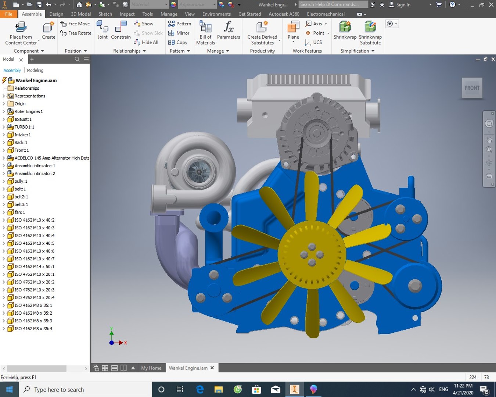Switch browser to Modeling view
496x397 pixels.
click(x=35, y=70)
